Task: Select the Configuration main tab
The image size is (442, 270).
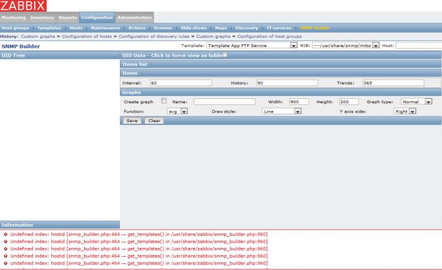Action: (x=97, y=18)
